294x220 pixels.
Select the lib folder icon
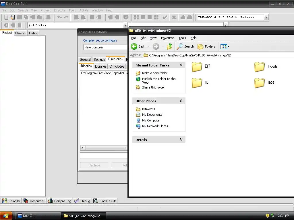pos(197,83)
